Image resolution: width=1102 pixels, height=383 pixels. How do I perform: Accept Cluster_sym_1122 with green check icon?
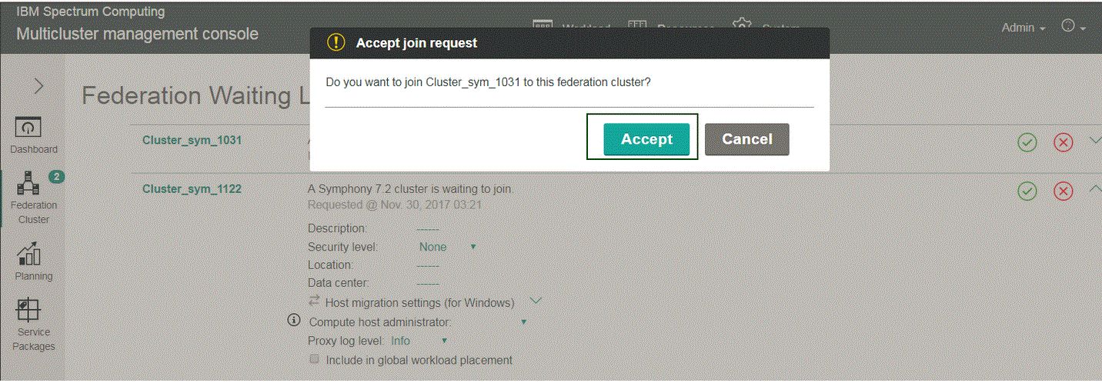[1027, 191]
